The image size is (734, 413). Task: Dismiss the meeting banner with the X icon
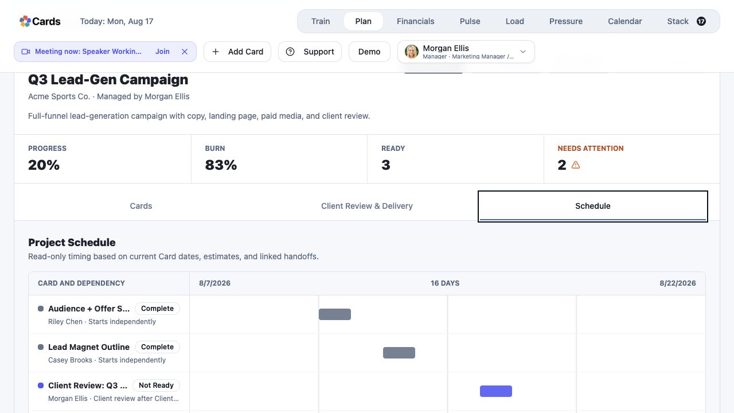185,52
